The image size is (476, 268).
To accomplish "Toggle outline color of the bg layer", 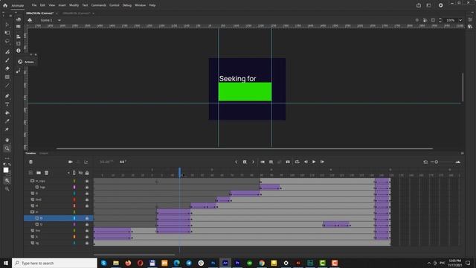I will [74, 243].
